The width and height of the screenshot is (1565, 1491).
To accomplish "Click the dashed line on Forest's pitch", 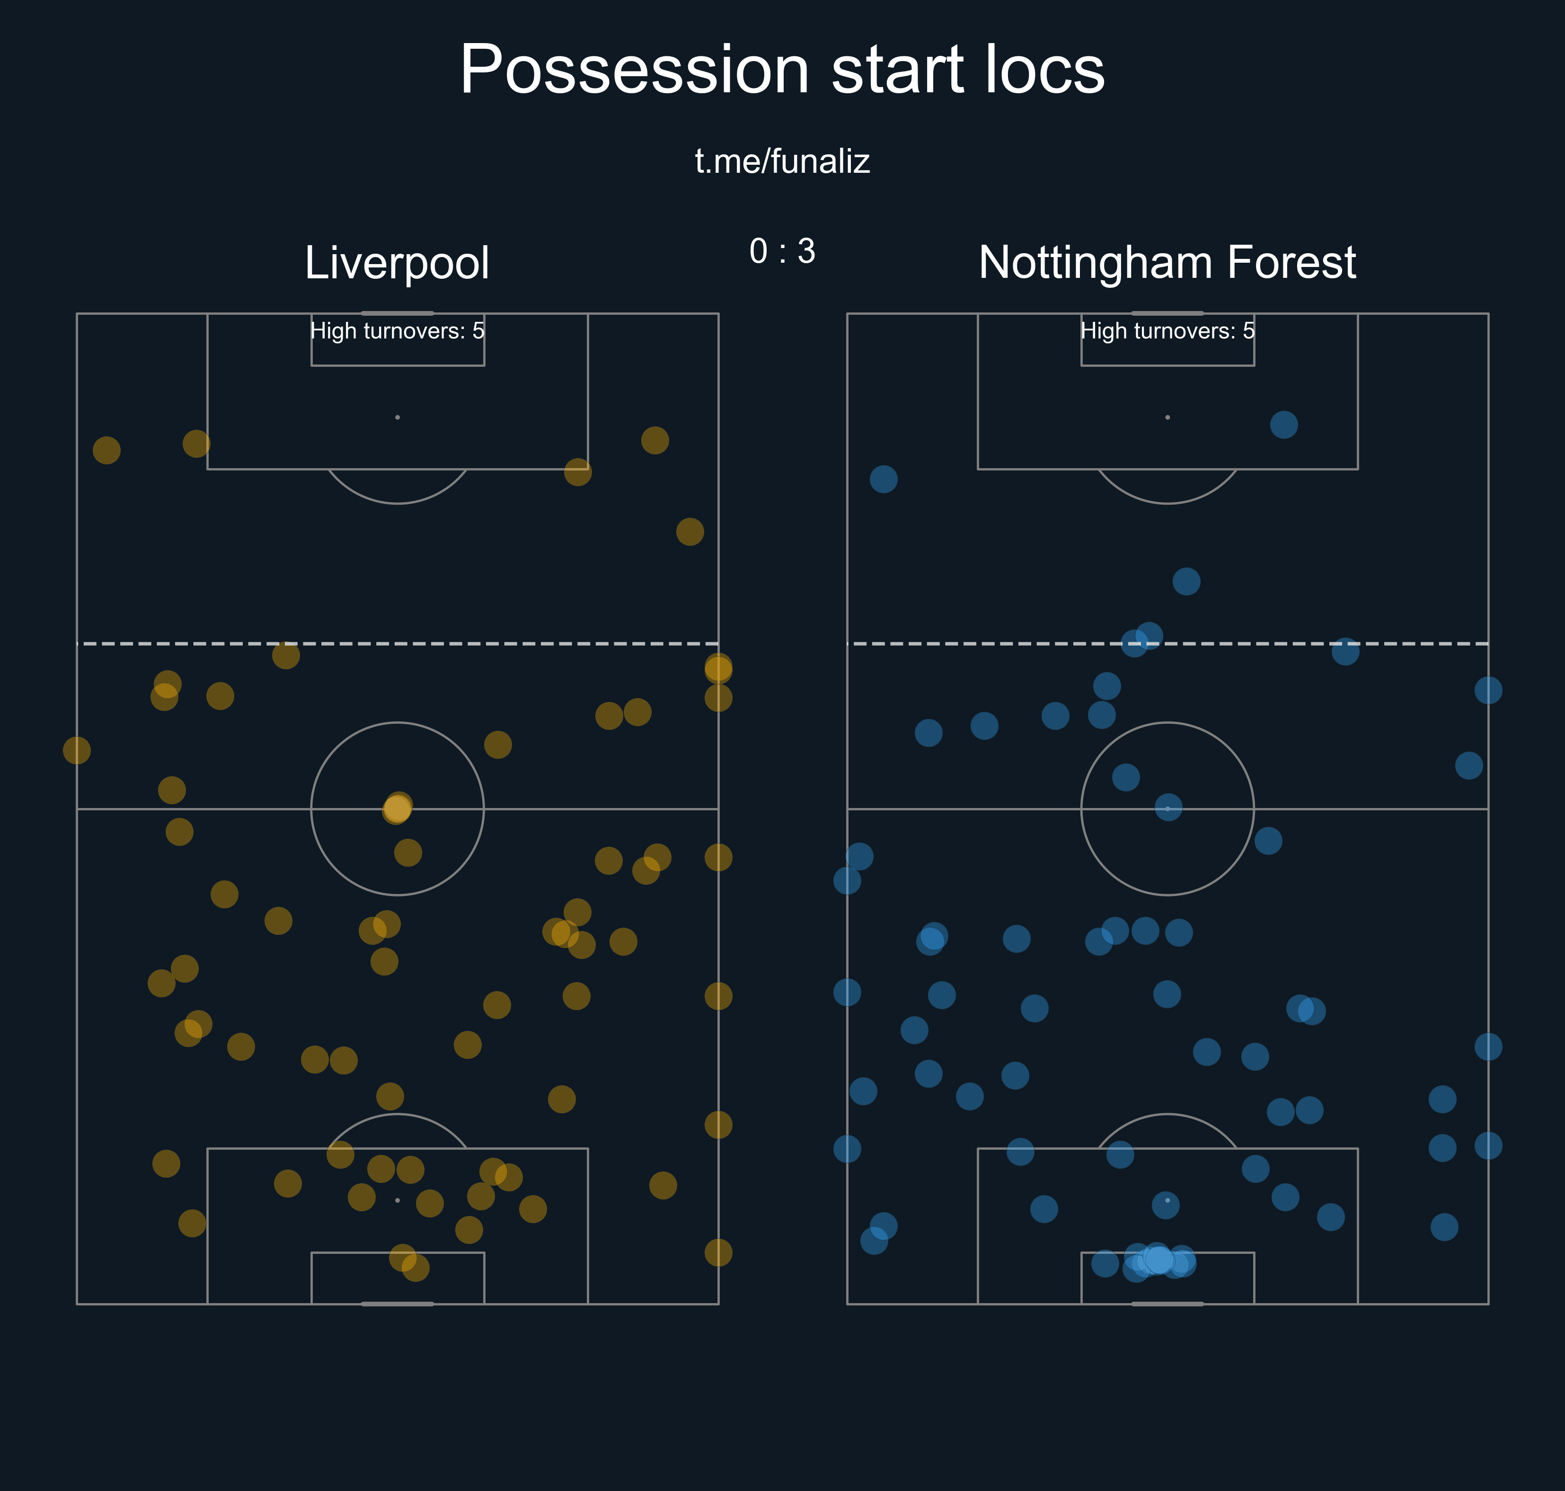I will 1167,644.
